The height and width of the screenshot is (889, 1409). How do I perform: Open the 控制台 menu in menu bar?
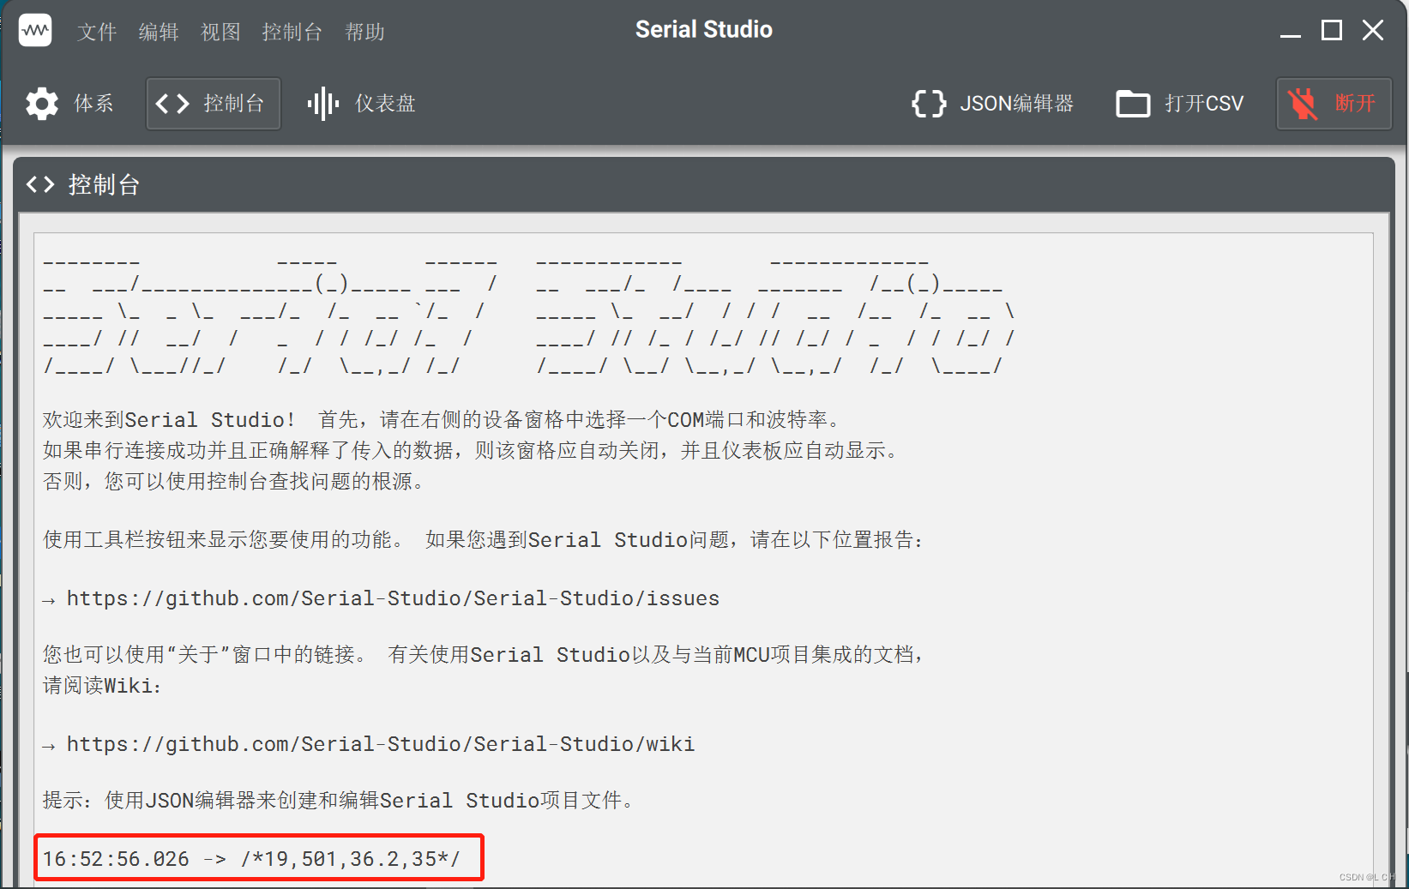(292, 32)
